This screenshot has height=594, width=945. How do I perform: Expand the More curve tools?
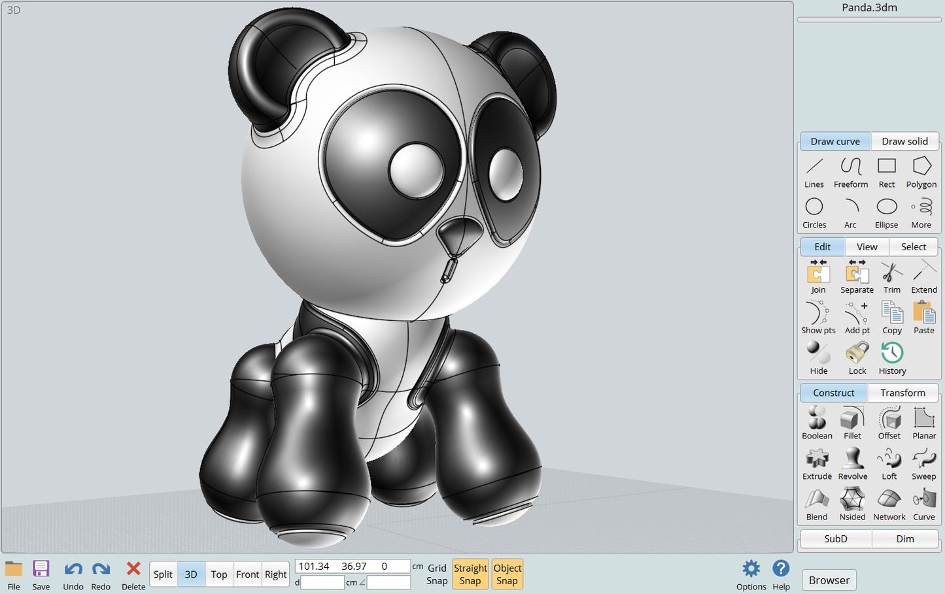[921, 213]
